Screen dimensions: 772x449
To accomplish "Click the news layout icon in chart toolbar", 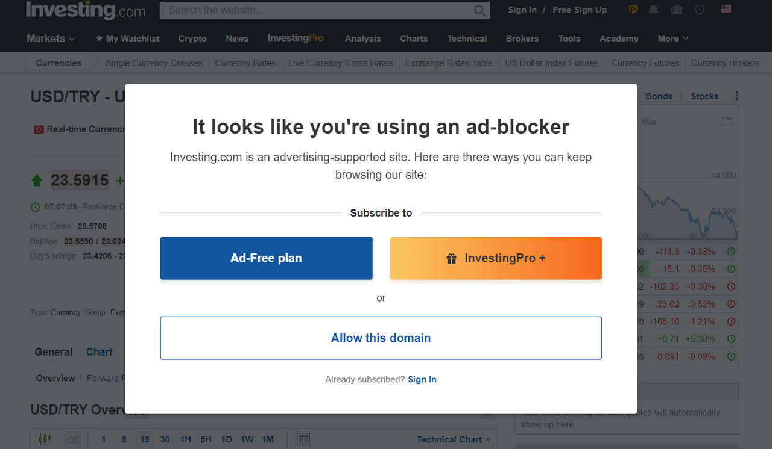I will (303, 439).
